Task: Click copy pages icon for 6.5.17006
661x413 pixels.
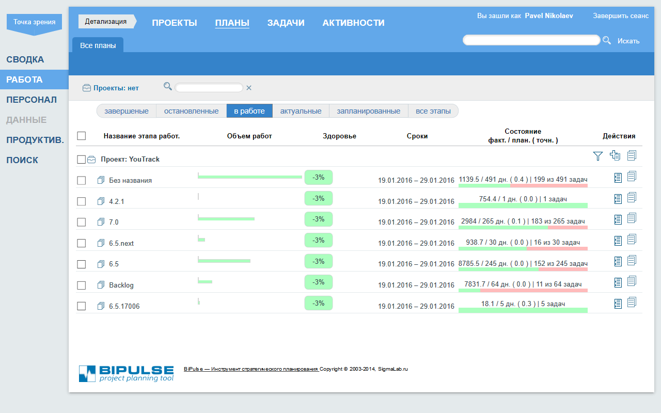Action: 632,302
